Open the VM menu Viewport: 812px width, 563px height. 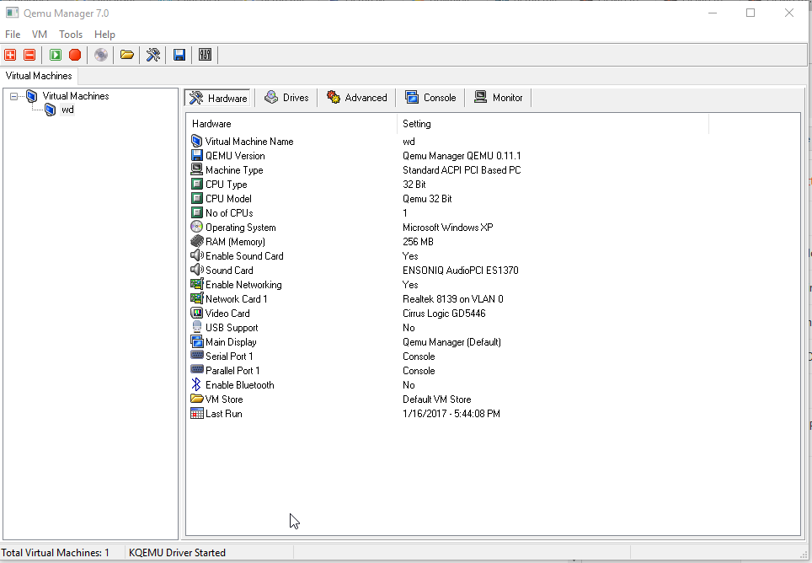pos(39,35)
